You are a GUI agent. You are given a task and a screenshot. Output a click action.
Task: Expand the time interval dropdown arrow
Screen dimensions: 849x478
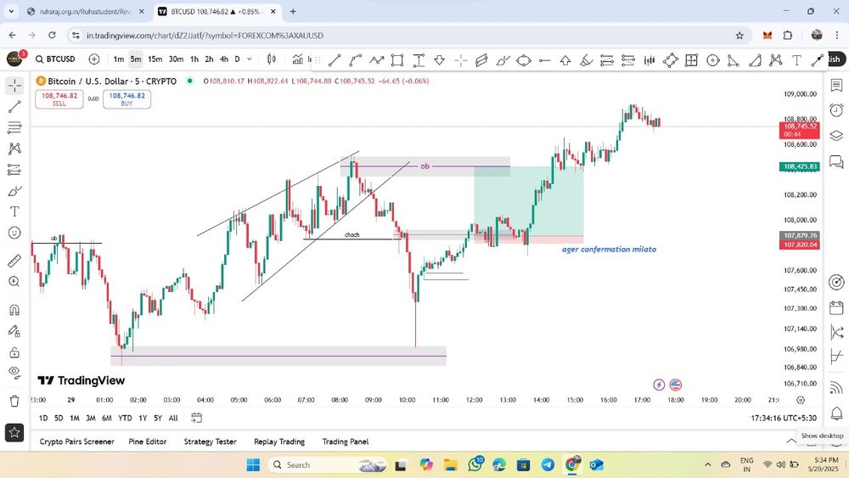point(250,59)
